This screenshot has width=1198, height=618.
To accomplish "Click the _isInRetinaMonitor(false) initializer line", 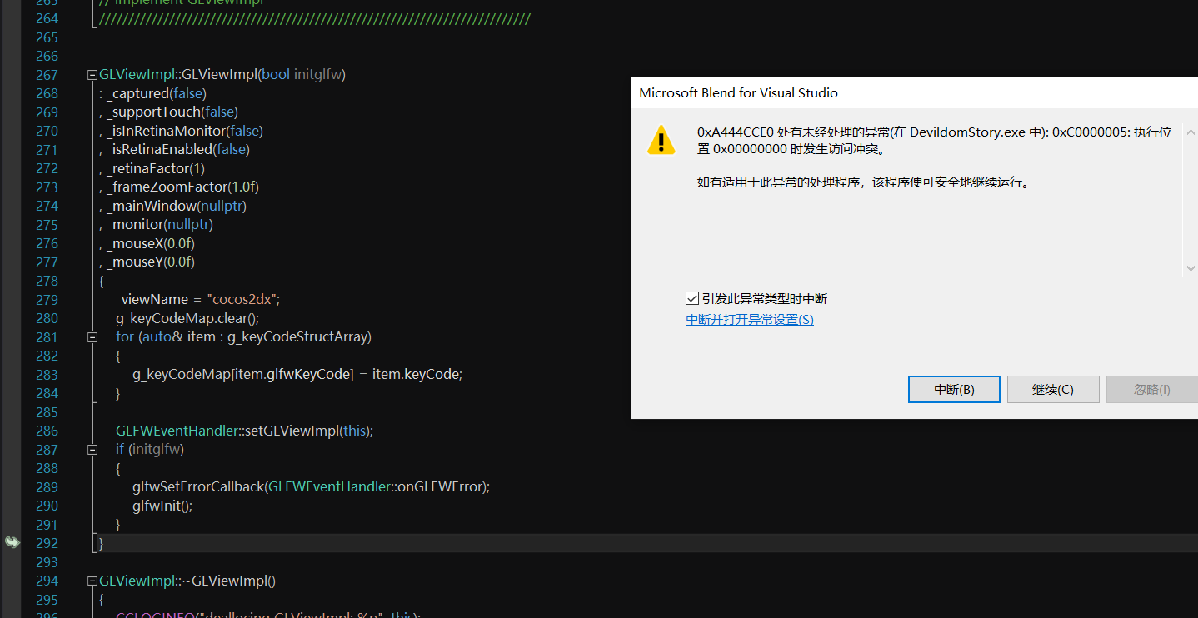I will (181, 131).
